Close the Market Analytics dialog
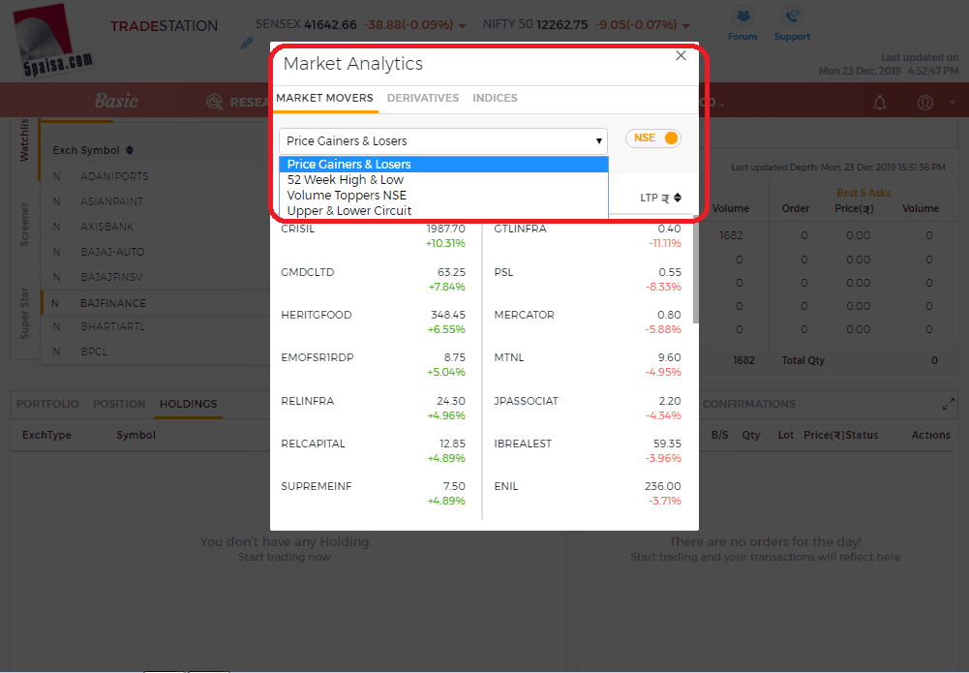The width and height of the screenshot is (969, 673). (x=681, y=55)
